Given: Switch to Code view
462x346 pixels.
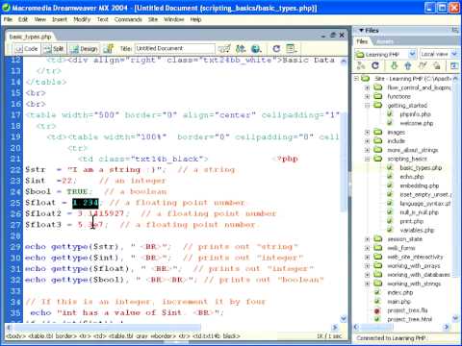Looking at the screenshot, I should click(27, 49).
